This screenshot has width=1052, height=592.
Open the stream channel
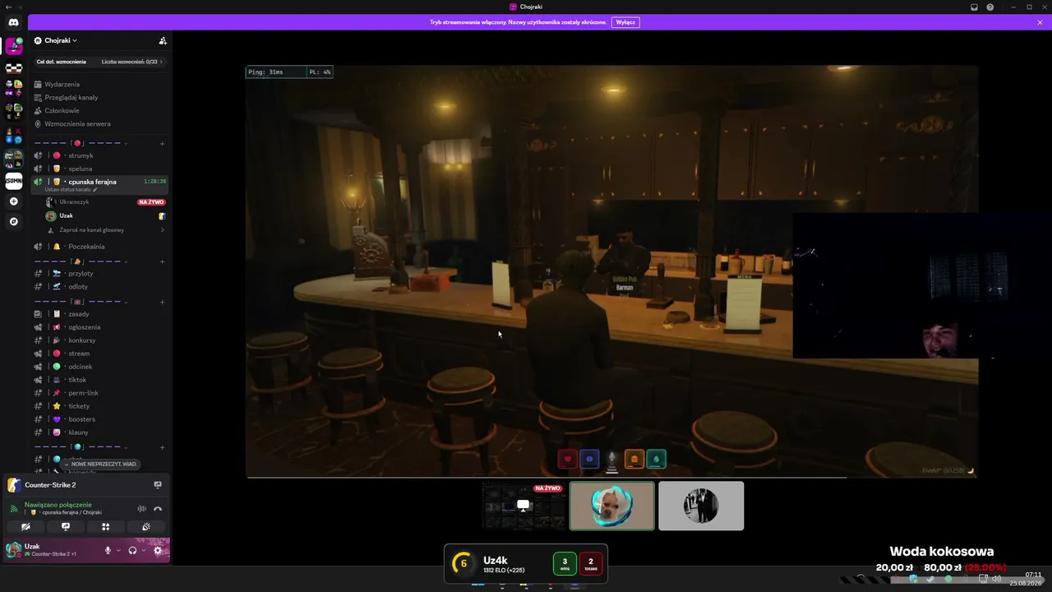tap(99, 354)
